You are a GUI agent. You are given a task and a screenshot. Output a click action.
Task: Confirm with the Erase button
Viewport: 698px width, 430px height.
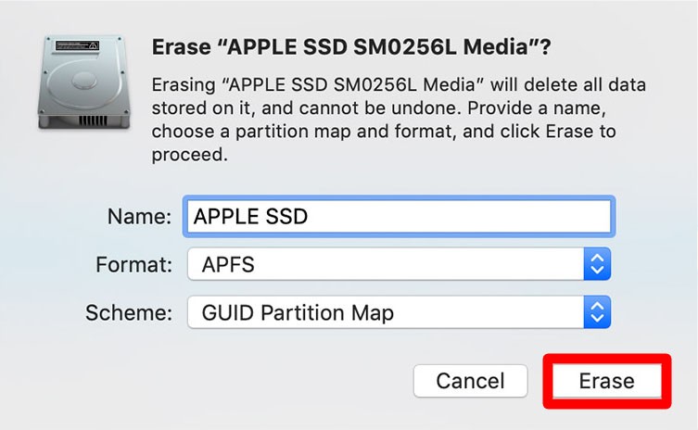(x=606, y=380)
